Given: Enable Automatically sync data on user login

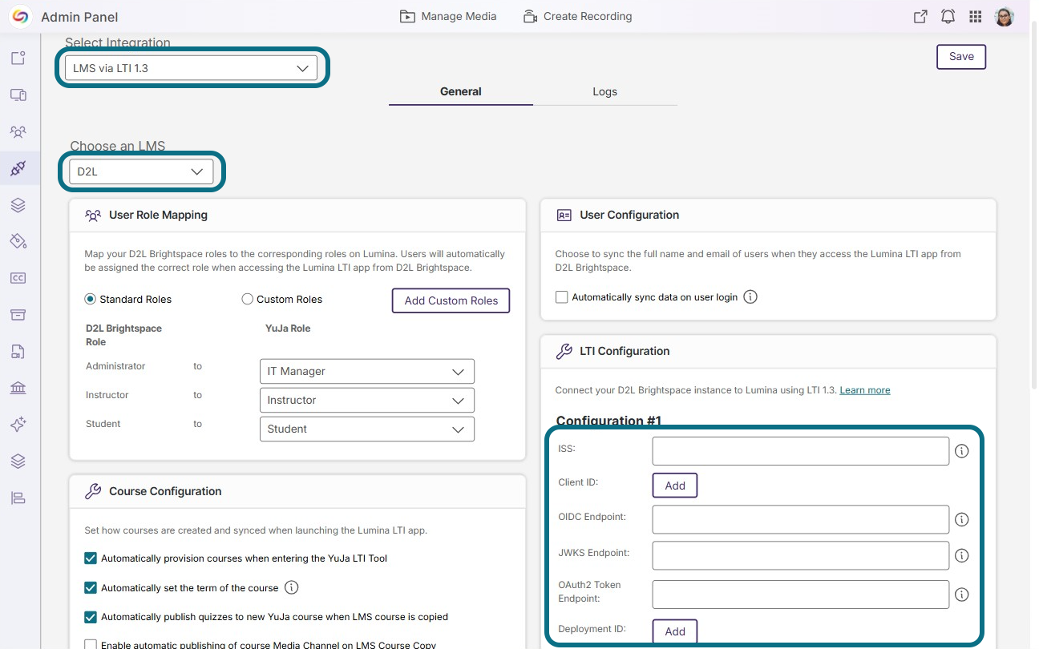Looking at the screenshot, I should 562,296.
